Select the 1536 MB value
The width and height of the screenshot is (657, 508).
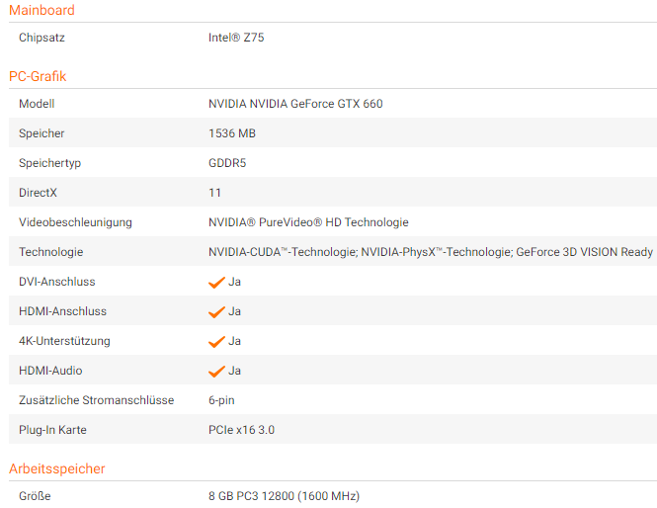[x=232, y=133]
